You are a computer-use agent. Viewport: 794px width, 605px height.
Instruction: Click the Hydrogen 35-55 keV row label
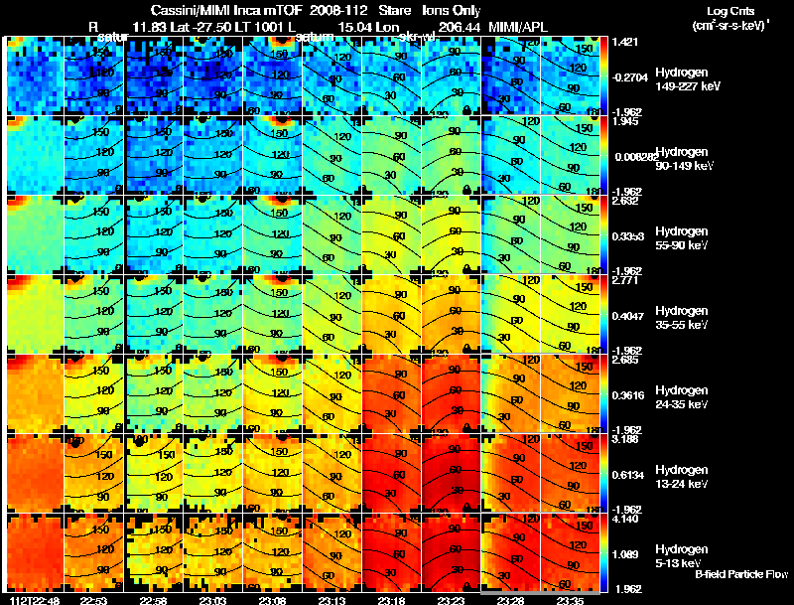pyautogui.click(x=681, y=318)
